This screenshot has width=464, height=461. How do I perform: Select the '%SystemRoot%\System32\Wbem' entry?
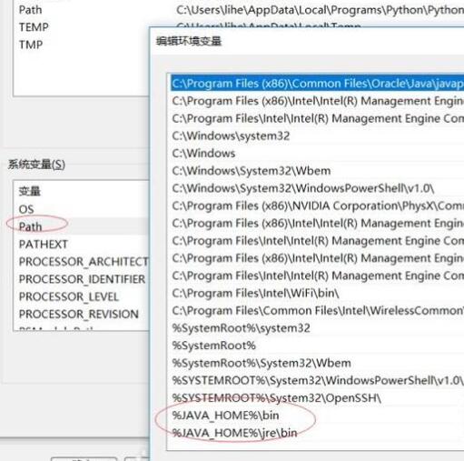coord(317,363)
